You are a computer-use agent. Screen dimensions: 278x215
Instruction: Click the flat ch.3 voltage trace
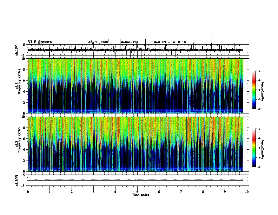click(x=135, y=180)
